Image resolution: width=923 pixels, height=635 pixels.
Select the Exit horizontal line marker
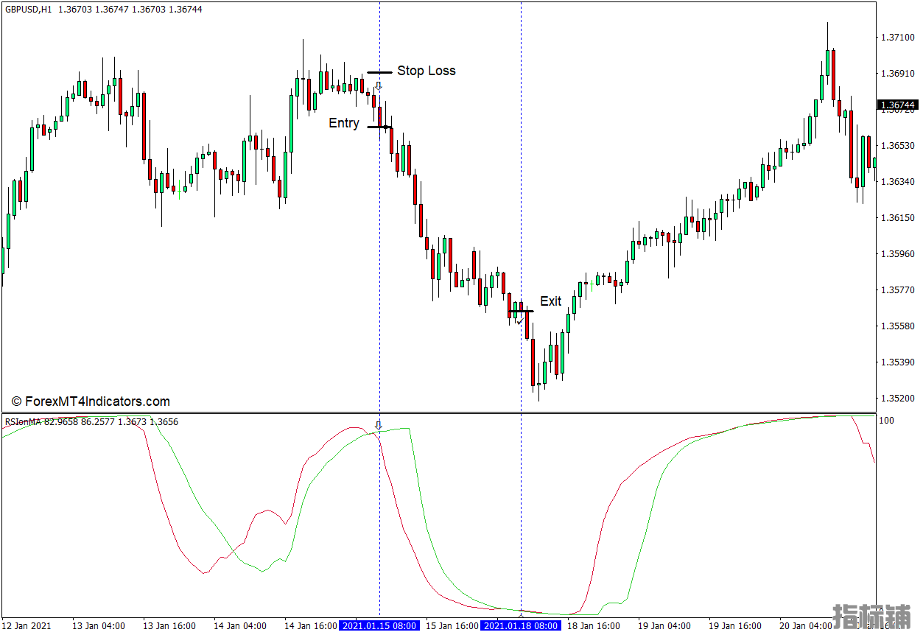[521, 312]
